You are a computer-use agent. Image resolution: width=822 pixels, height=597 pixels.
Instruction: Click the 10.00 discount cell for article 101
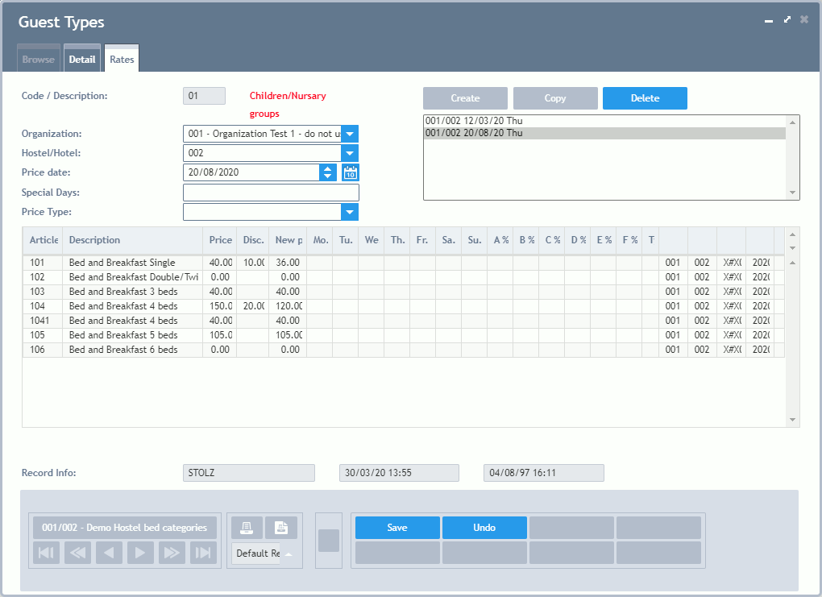[x=253, y=263]
